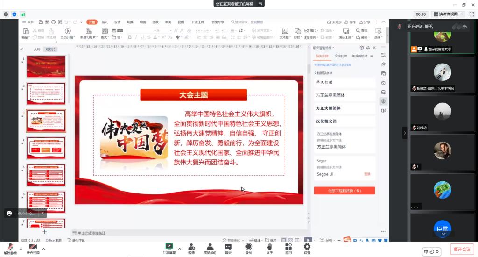Viewport: 478px width, 257px height.
Task: Collapse the participant video sidebar arrow
Action: pos(405,133)
